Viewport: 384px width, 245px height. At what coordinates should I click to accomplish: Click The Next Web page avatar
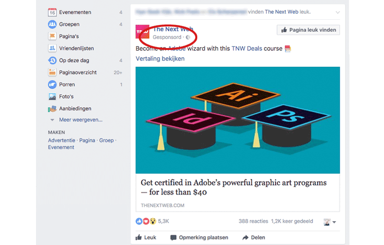coord(143,32)
